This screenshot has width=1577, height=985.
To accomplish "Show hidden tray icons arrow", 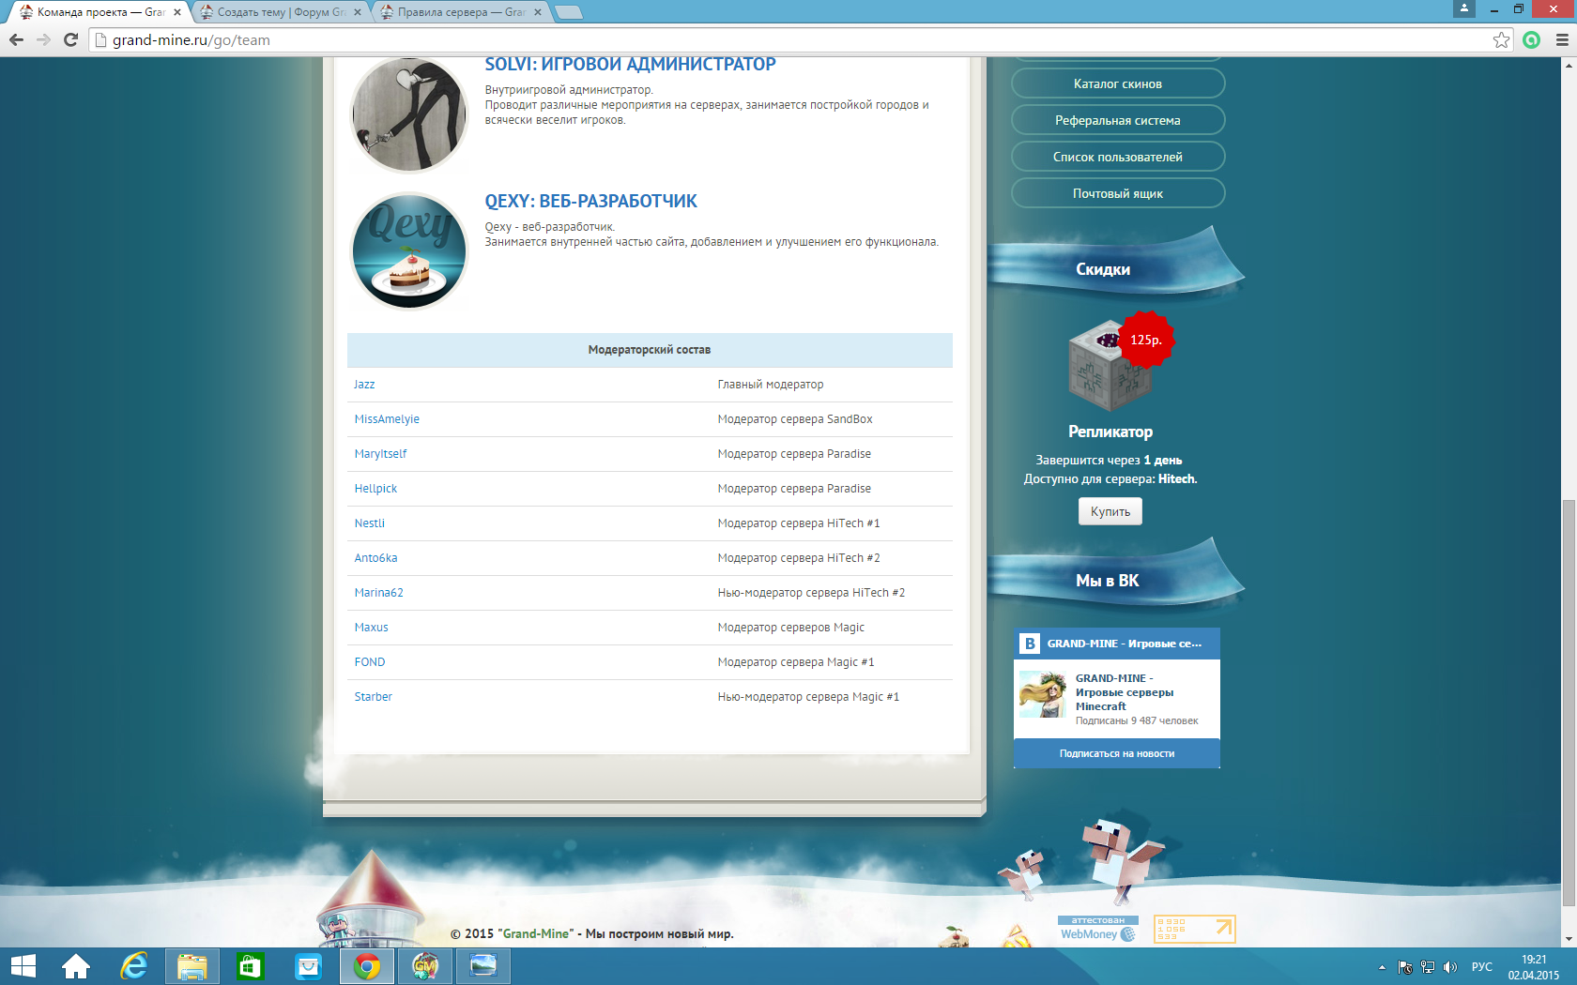I will point(1382,967).
